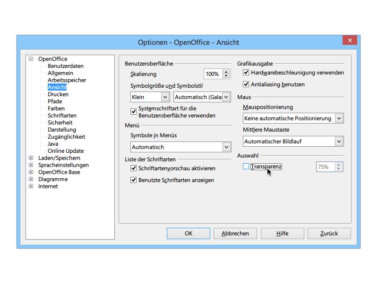Increase transparency percentage with up arrow
Image resolution: width=378 pixels, height=283 pixels.
click(x=339, y=165)
